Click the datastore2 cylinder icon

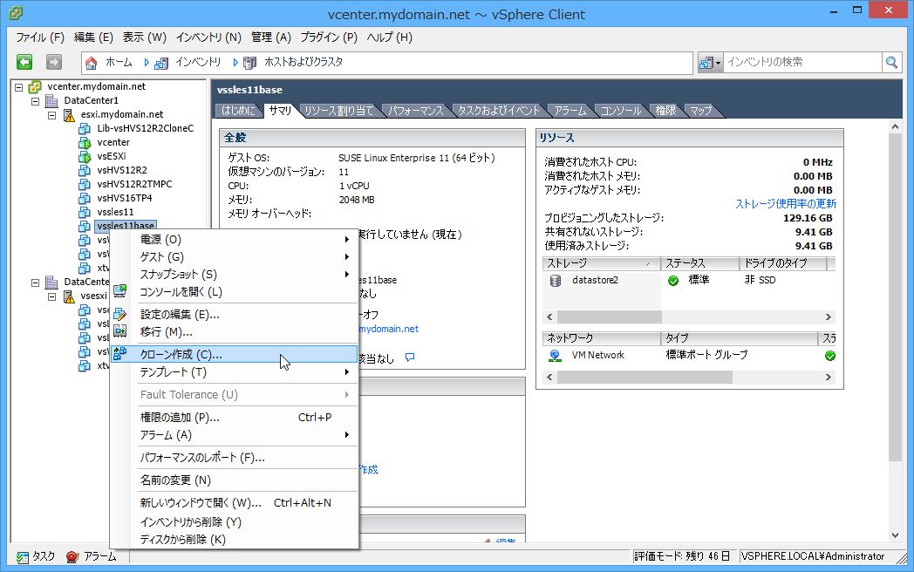[556, 281]
